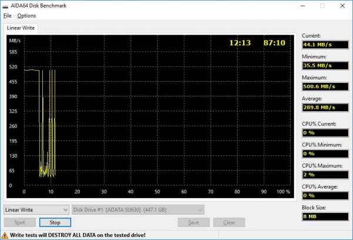Expand the Linear Write test type dropdown
The image size is (353, 240).
[36, 210]
